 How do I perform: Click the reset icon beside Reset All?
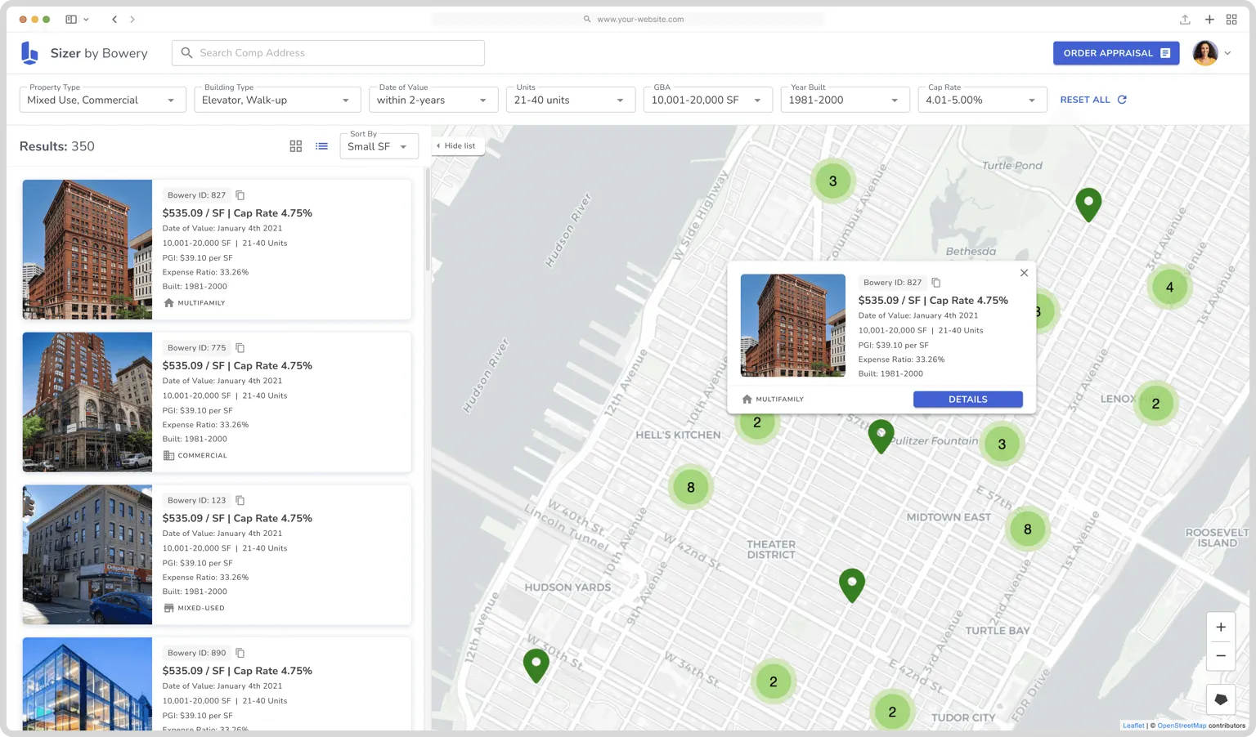point(1122,100)
